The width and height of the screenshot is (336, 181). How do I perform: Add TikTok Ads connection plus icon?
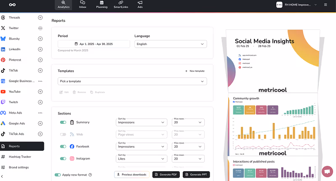[40, 134]
